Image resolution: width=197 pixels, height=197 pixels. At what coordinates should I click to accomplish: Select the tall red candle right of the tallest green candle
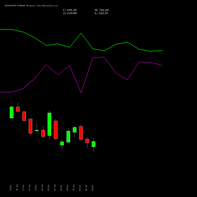pyautogui.click(x=56, y=130)
